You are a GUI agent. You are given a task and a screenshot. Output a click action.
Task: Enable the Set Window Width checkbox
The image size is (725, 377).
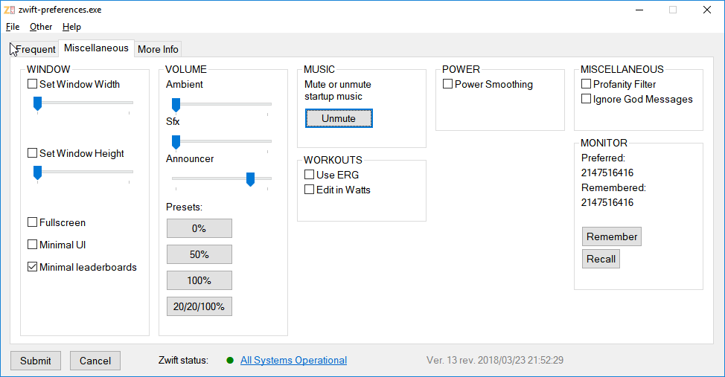(32, 84)
